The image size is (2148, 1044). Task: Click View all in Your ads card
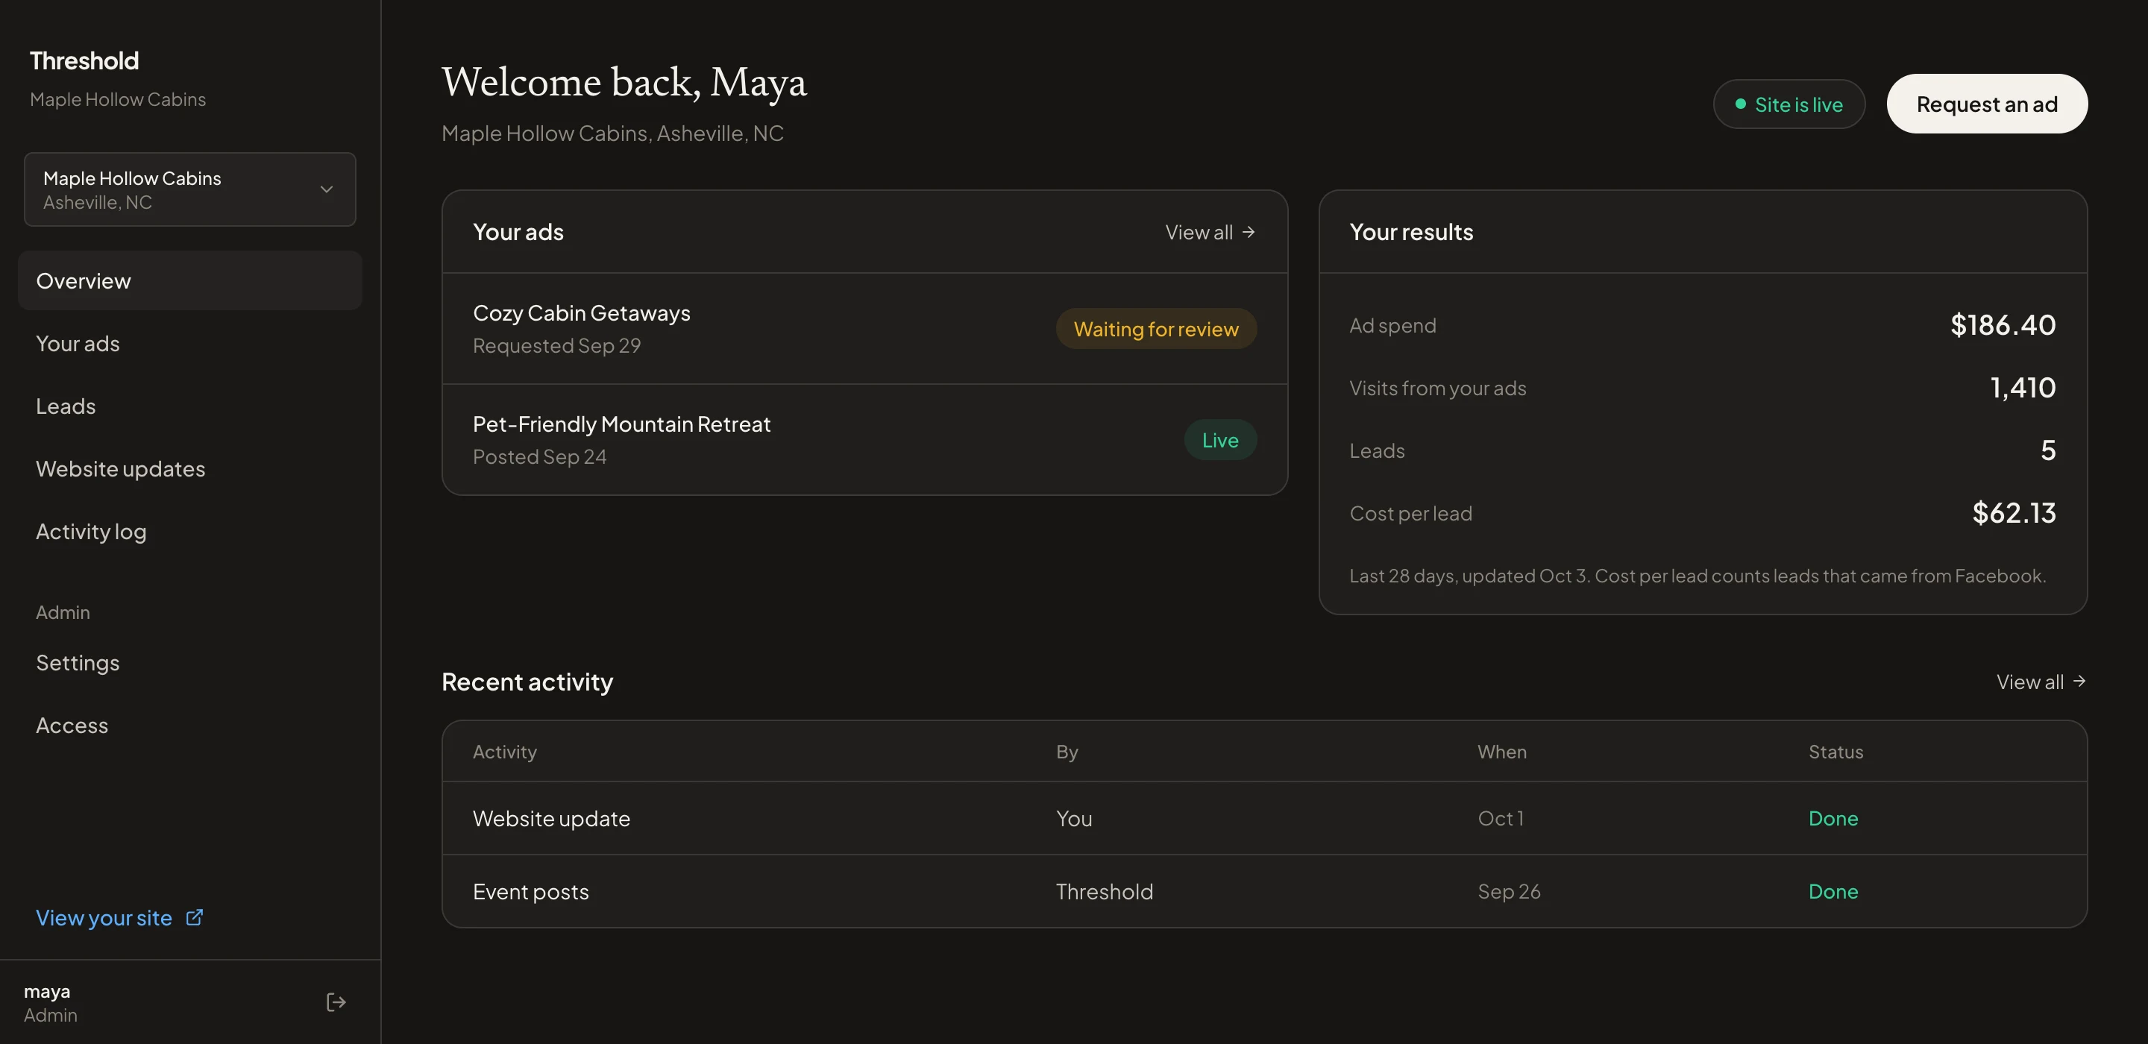coord(1210,232)
